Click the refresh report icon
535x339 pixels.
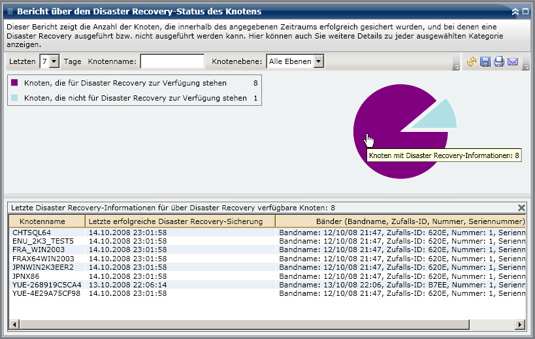coord(471,62)
